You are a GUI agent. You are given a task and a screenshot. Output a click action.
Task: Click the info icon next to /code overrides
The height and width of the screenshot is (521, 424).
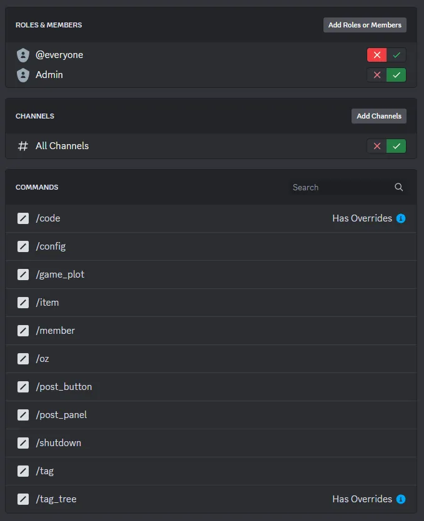coord(401,218)
